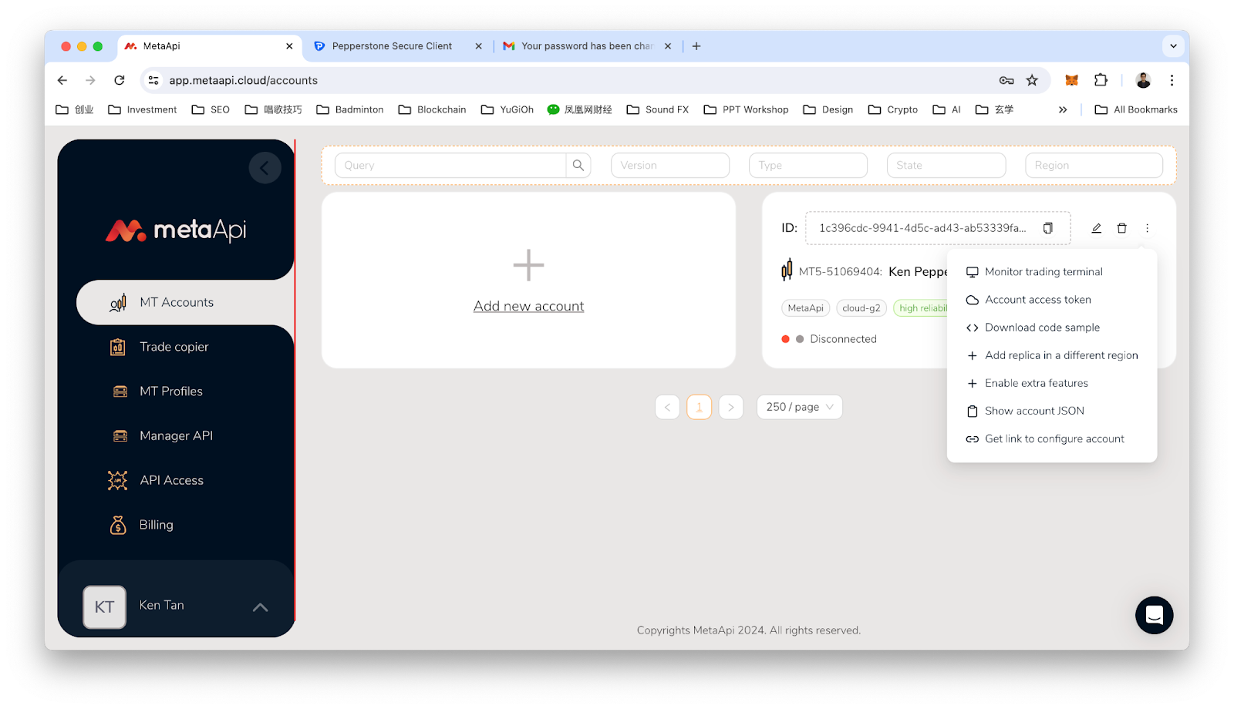This screenshot has width=1234, height=709.
Task: Go back in browser history
Action: coord(62,80)
